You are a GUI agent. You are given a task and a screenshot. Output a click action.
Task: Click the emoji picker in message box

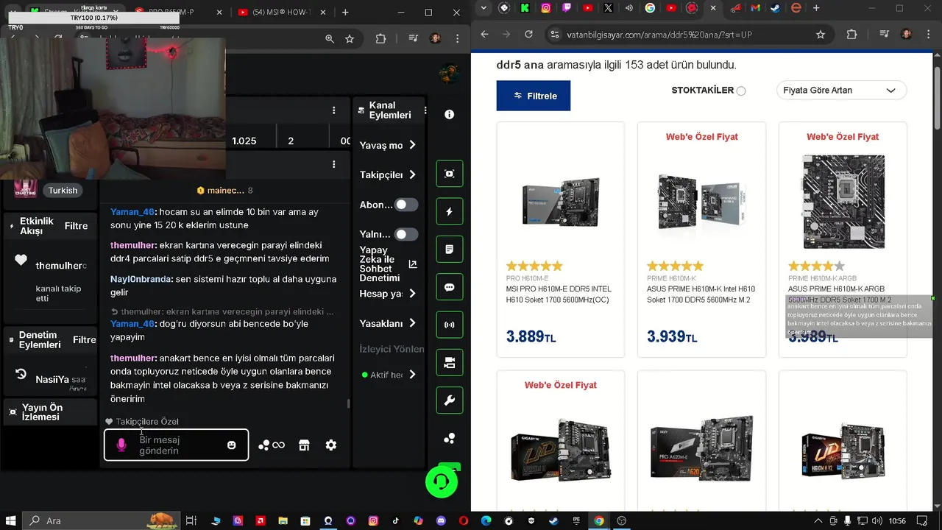tap(232, 445)
